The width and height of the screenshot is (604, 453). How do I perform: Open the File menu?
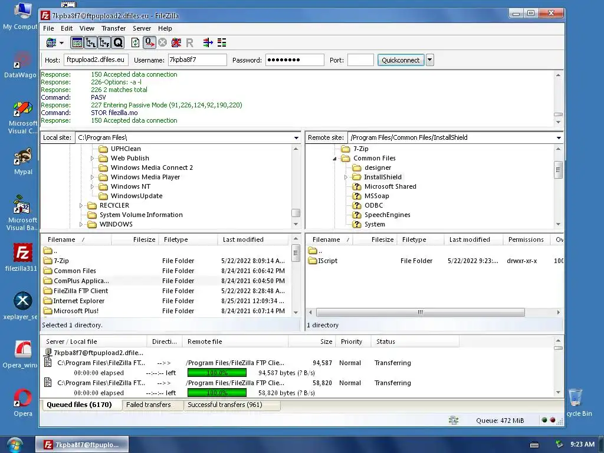pos(48,28)
